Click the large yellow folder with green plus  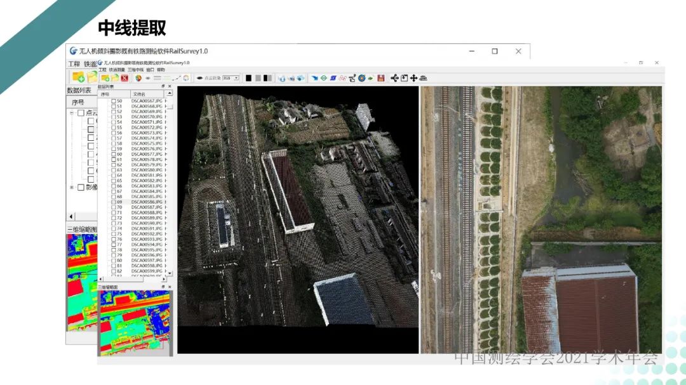(x=78, y=77)
